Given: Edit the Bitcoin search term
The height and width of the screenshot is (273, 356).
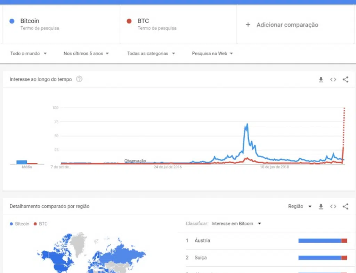Looking at the screenshot, I should point(30,21).
